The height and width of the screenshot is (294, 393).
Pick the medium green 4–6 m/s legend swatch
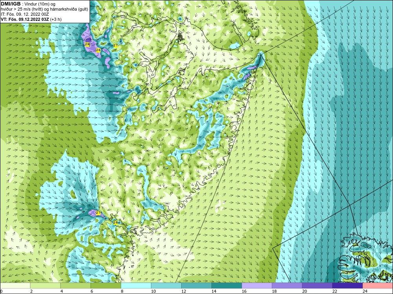(75, 286)
